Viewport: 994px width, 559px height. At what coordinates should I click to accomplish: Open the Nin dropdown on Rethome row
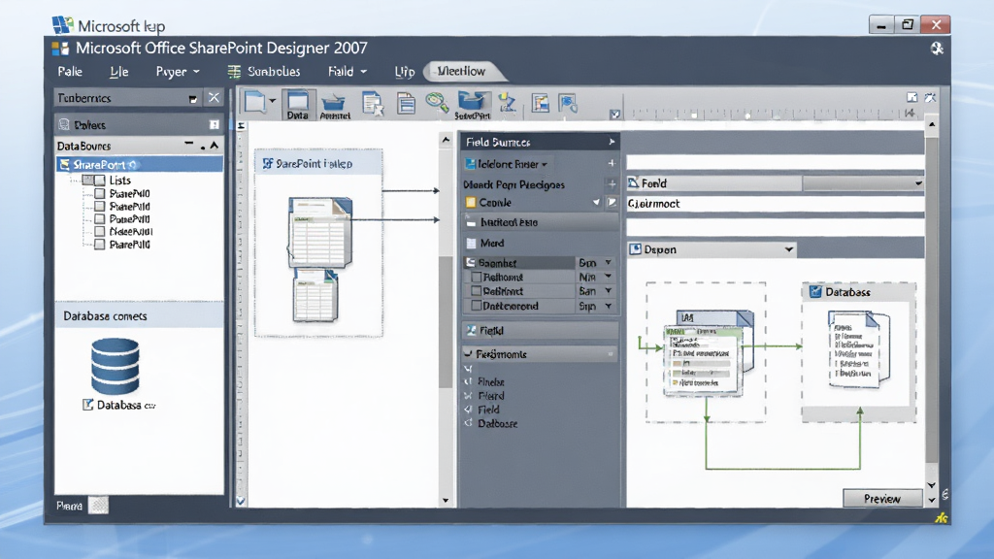click(x=608, y=277)
